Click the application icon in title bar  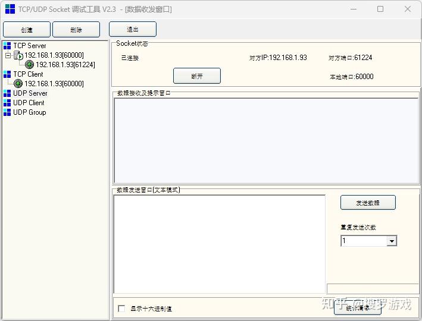(10, 9)
